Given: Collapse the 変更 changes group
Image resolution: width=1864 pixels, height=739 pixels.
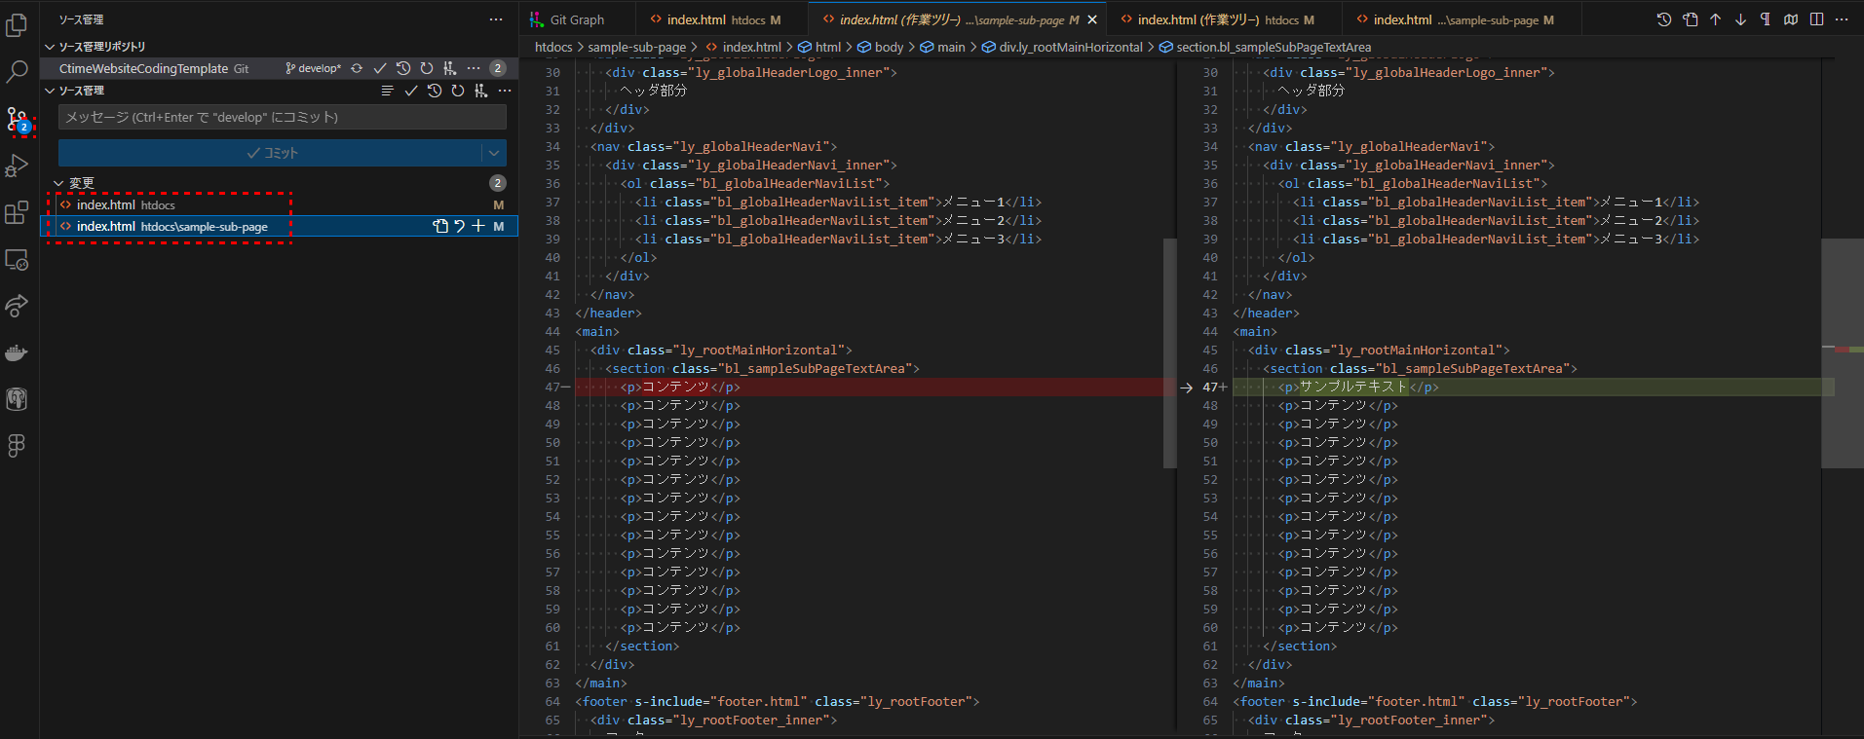Looking at the screenshot, I should click(58, 183).
